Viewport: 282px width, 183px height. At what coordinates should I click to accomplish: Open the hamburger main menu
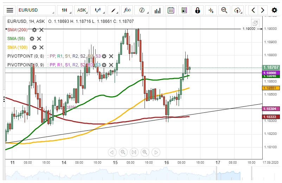10,10
